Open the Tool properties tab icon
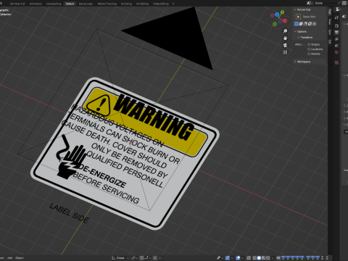This screenshot has width=348, height=261. click(336, 17)
